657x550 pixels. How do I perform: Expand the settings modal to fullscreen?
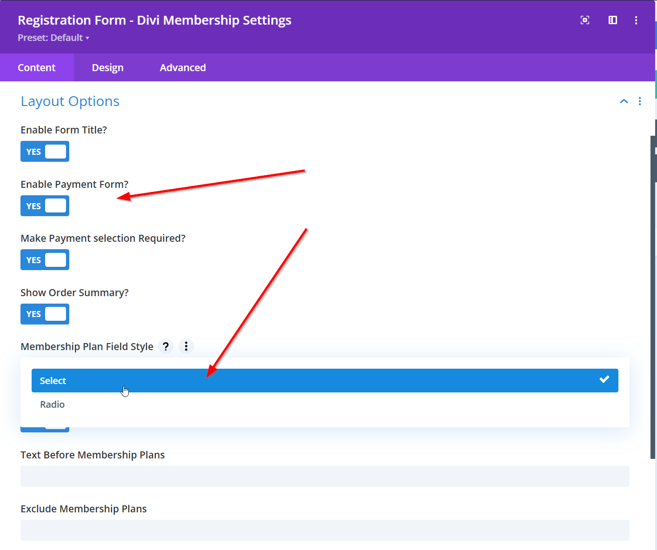click(x=584, y=20)
